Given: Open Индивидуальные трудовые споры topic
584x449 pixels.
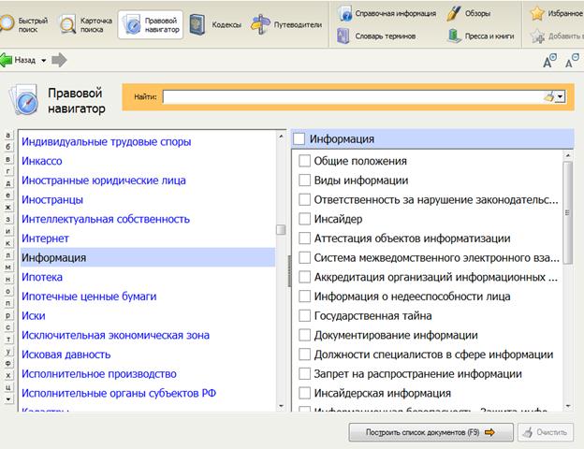Looking at the screenshot, I should pyautogui.click(x=106, y=142).
